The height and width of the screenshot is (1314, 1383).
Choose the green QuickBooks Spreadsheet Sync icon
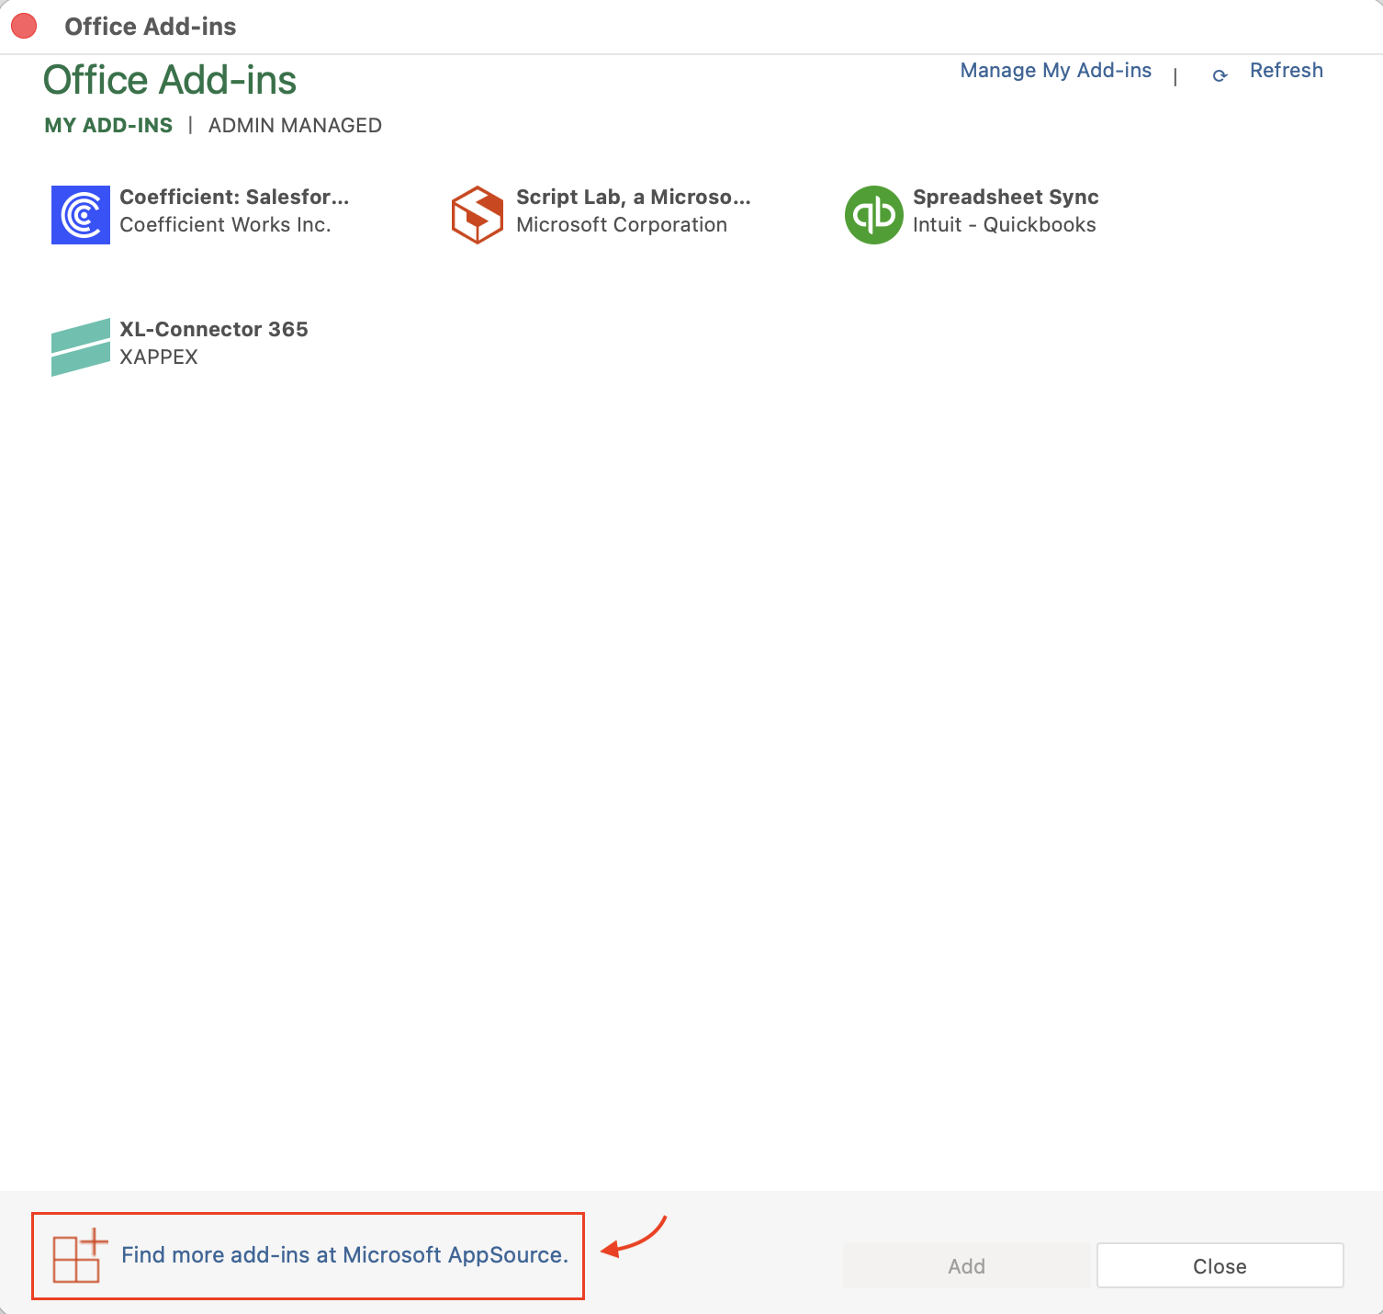tap(873, 215)
